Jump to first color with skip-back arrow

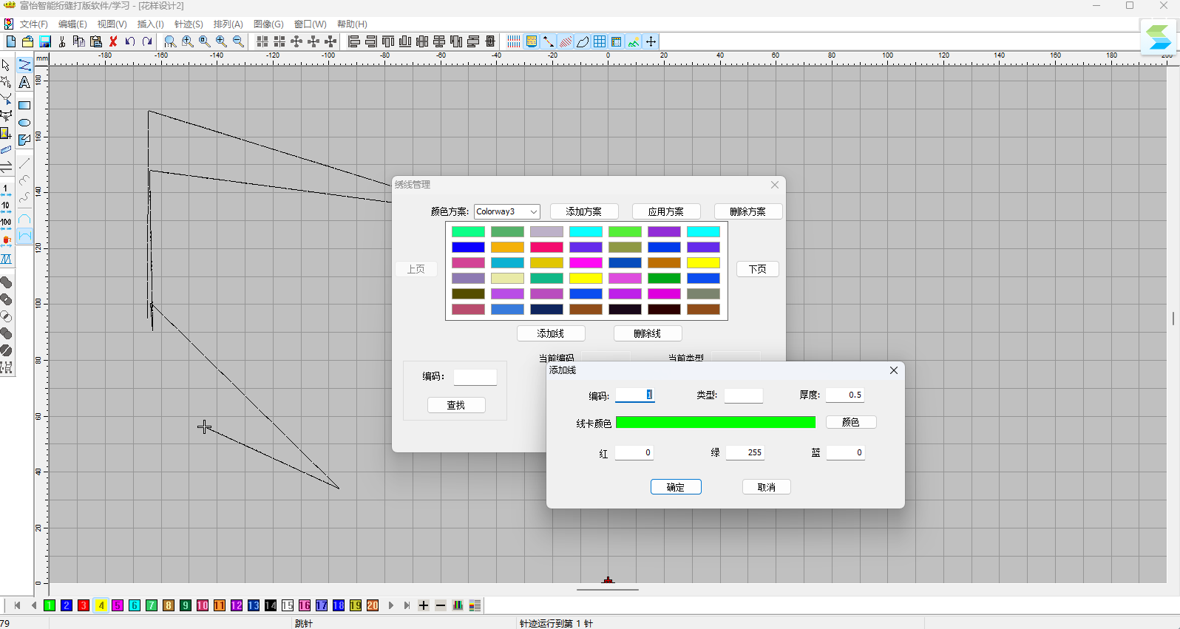tap(16, 605)
